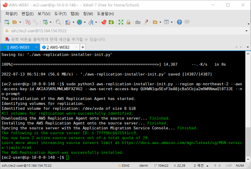Click the tab scroll right arrow
Image resolution: width=251 pixels, height=169 pixels.
(x=241, y=47)
